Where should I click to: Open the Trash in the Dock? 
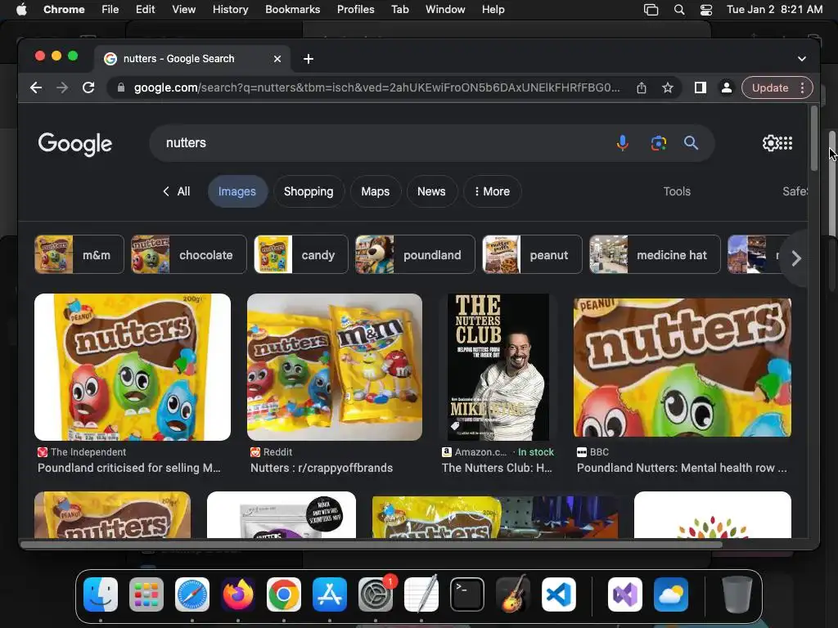pos(737,594)
